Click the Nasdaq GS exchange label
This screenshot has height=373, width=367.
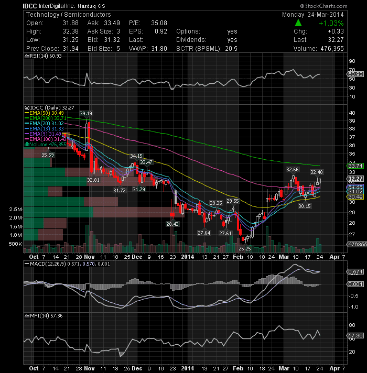[x=91, y=6]
